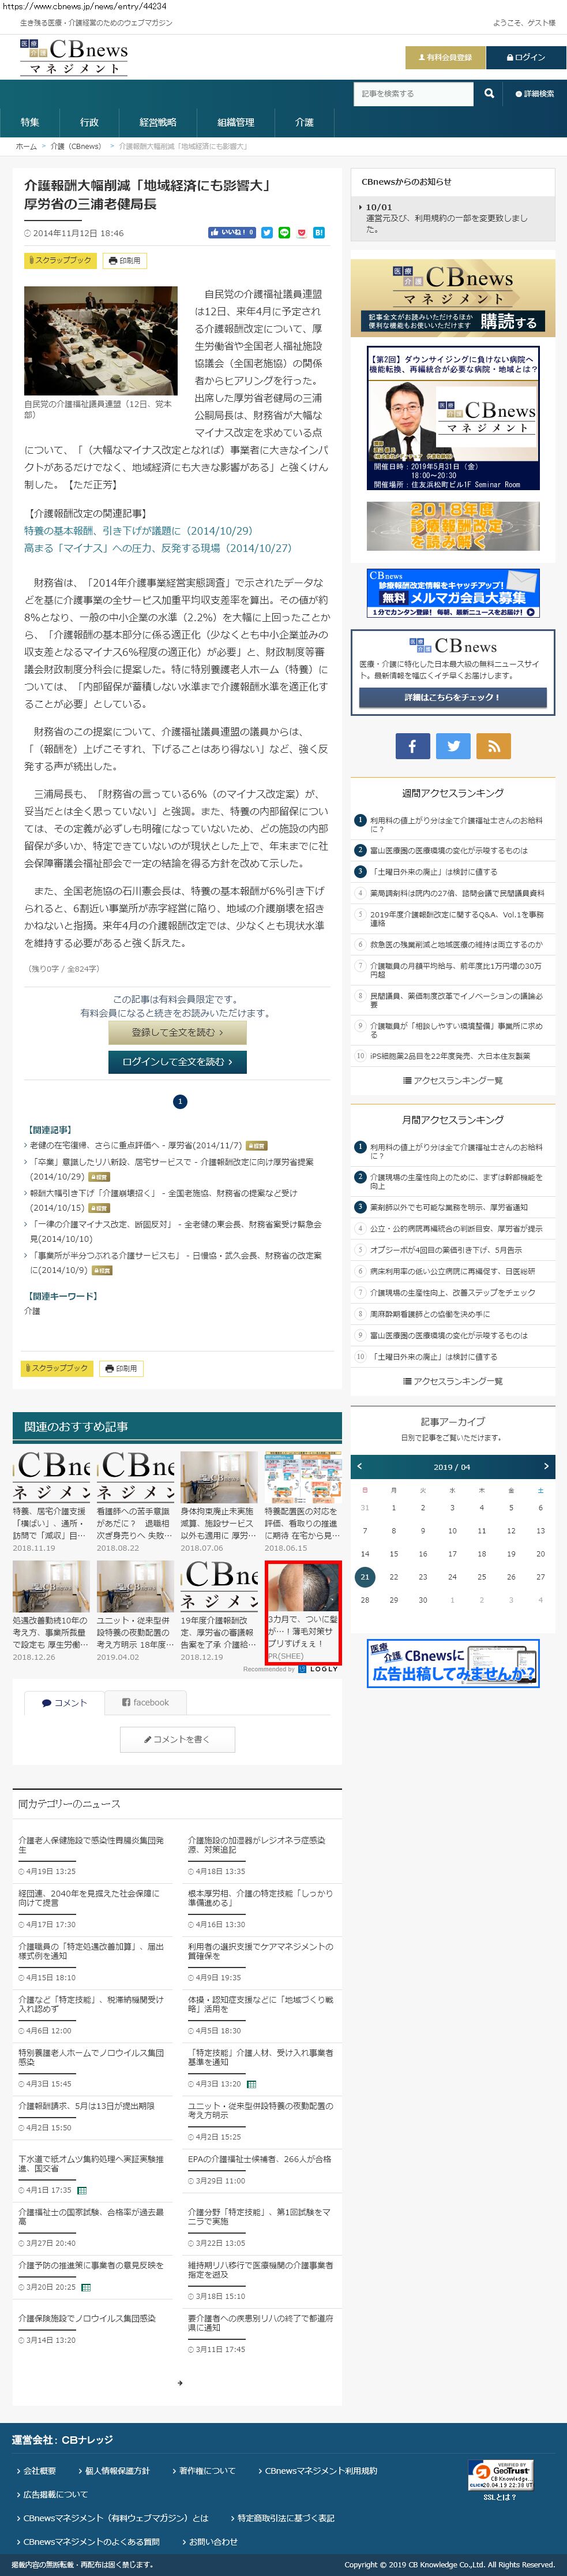Screen dimensions: 567x2576
Task: Open the orange RSS feed icon
Action: (493, 745)
